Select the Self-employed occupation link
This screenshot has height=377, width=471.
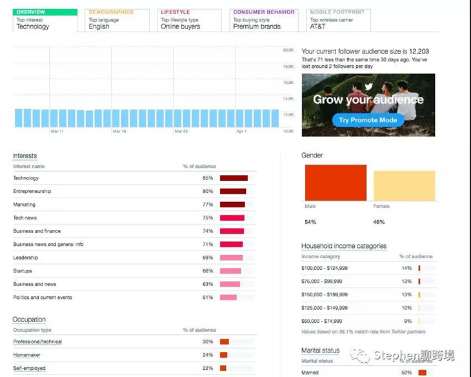pos(29,368)
